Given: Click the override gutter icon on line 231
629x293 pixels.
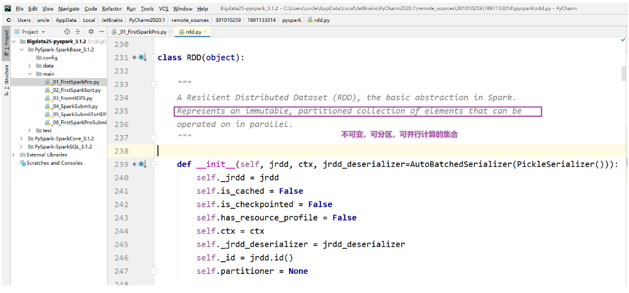Looking at the screenshot, I should tap(143, 57).
